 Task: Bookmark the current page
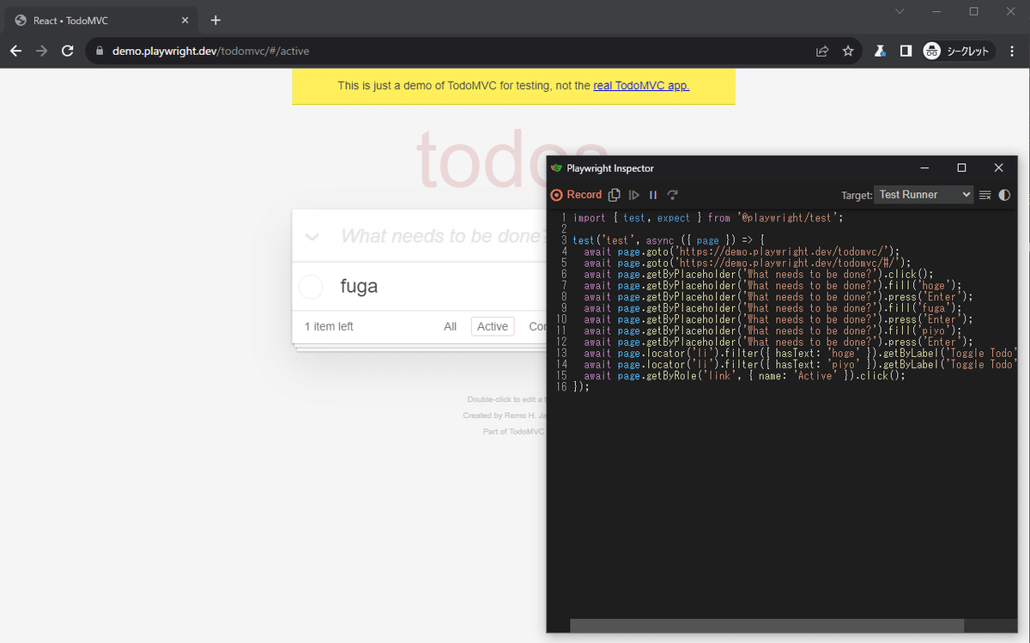point(848,51)
